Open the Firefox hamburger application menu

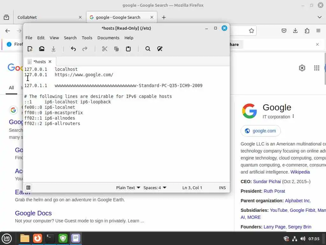click(x=318, y=31)
